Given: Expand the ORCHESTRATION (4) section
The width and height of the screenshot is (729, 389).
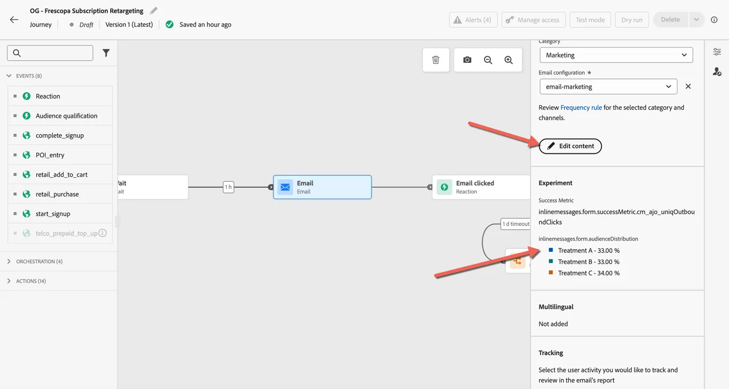Looking at the screenshot, I should click(9, 262).
